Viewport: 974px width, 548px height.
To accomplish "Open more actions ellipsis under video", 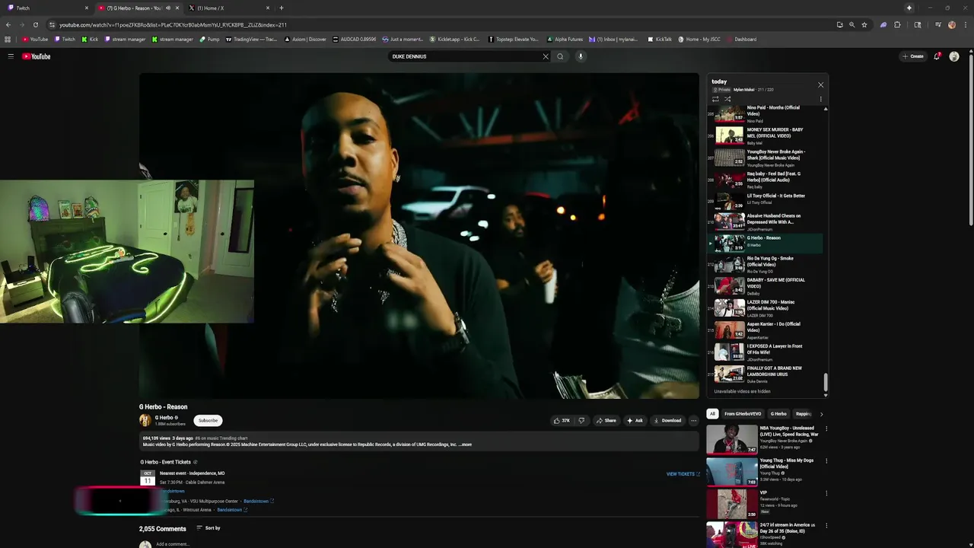I will pos(693,420).
